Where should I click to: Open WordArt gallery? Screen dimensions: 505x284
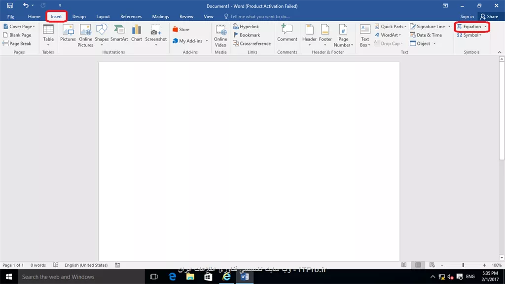[x=388, y=35]
